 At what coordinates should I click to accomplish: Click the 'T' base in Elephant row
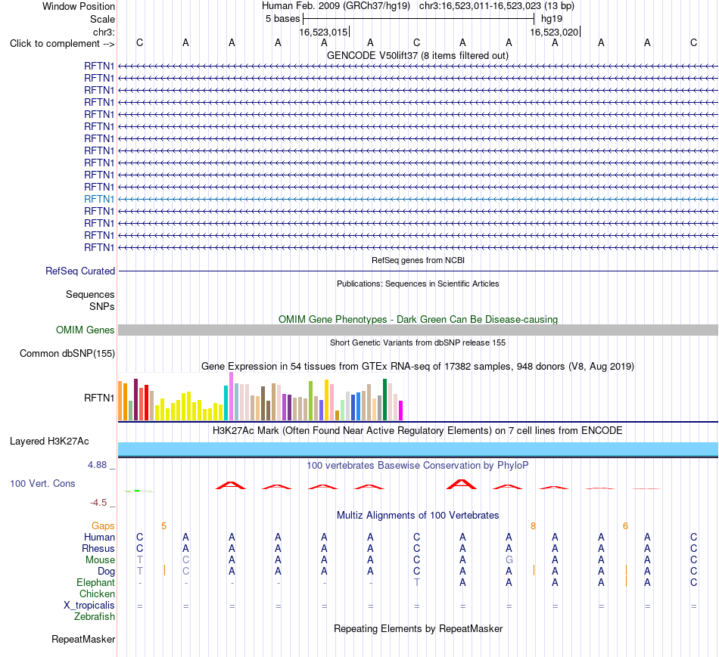[x=416, y=582]
